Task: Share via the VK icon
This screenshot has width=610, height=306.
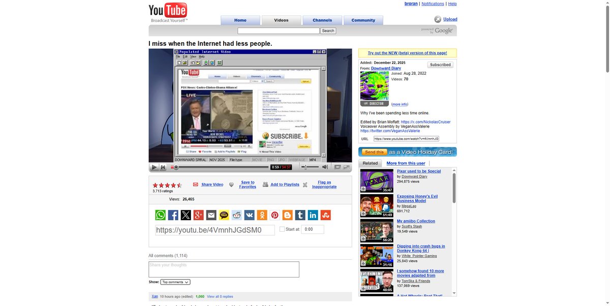Action: [x=250, y=215]
